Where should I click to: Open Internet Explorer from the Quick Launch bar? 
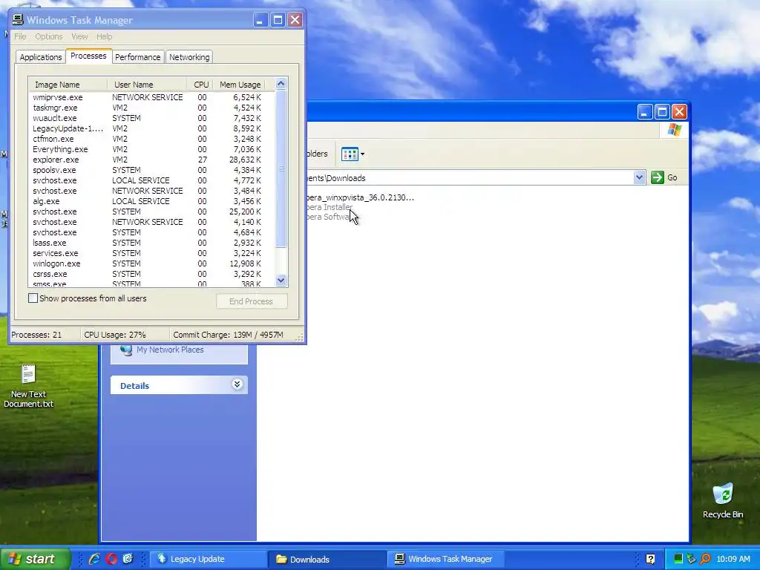coord(95,559)
